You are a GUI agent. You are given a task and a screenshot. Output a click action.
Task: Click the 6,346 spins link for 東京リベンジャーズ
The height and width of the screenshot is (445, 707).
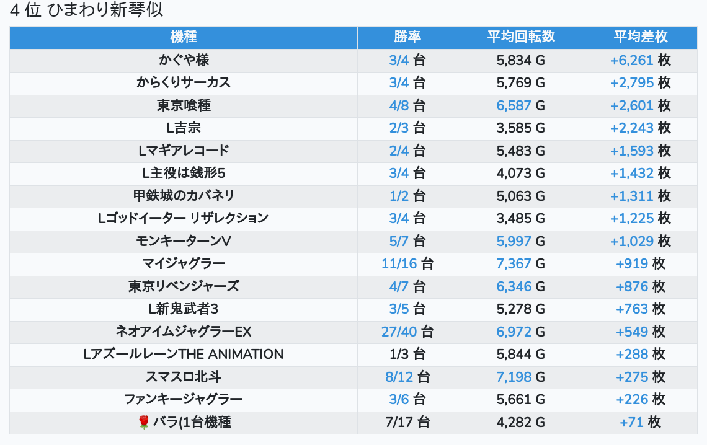pyautogui.click(x=514, y=286)
